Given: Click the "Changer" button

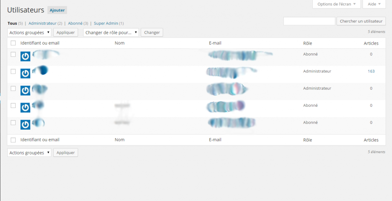Looking at the screenshot, I should pos(152,32).
